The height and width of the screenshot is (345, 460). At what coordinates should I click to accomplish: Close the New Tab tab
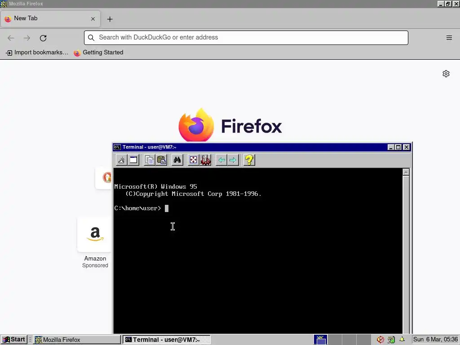(93, 19)
